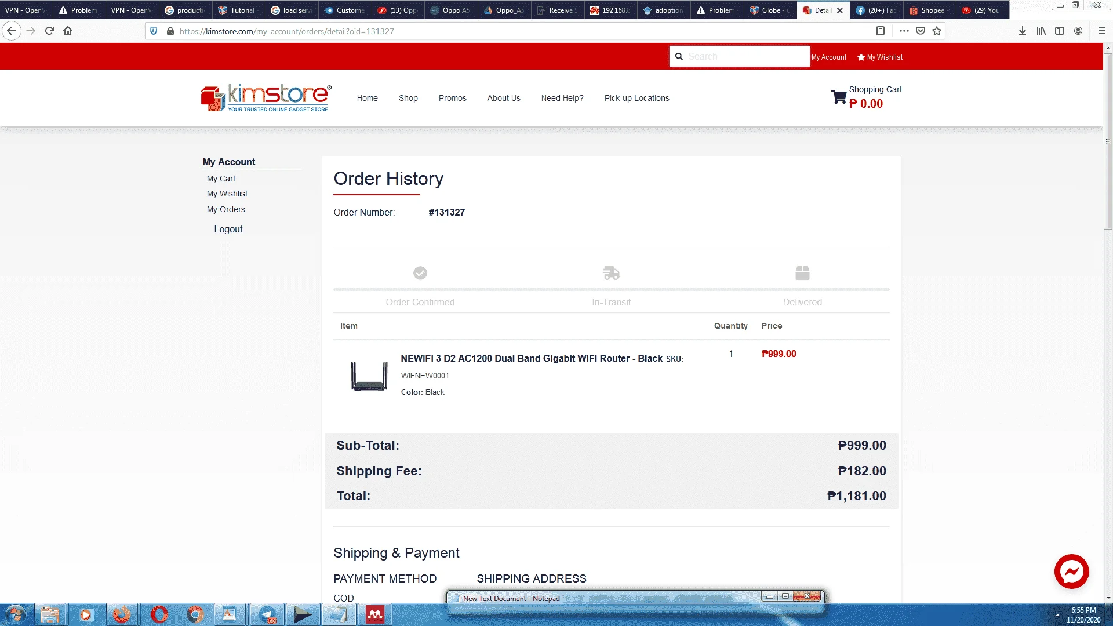The width and height of the screenshot is (1113, 626).
Task: Click the search magnifier icon
Action: tap(679, 56)
